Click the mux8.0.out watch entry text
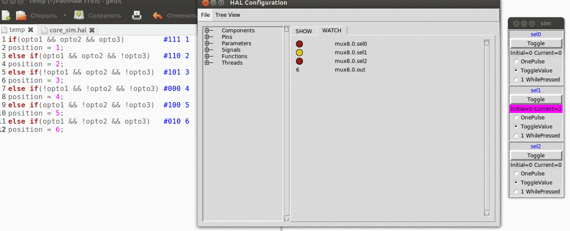Screen dimensions: 570x231 point(350,70)
